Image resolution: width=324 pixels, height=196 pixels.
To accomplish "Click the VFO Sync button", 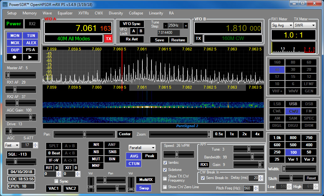I will tap(132, 24).
